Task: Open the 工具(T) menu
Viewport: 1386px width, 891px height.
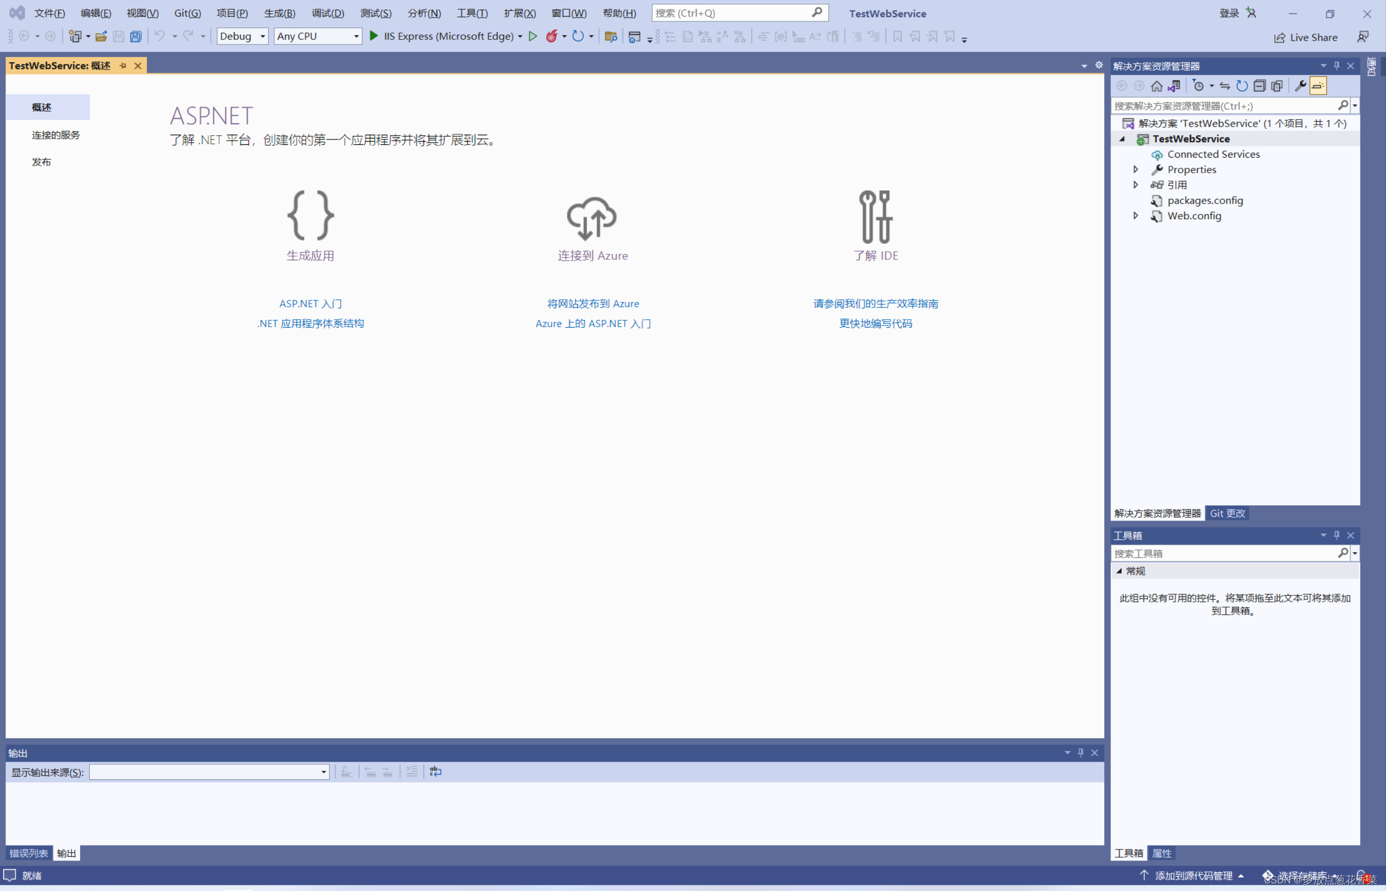Action: tap(472, 13)
